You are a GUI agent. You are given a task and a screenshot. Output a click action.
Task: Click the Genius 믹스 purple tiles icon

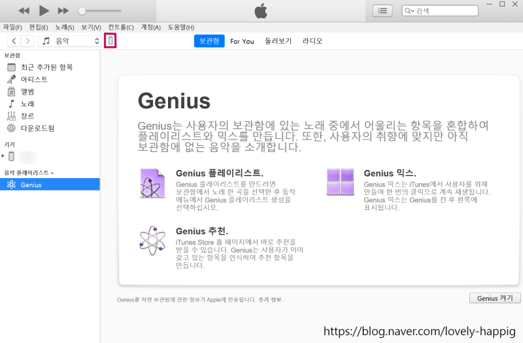pos(340,182)
